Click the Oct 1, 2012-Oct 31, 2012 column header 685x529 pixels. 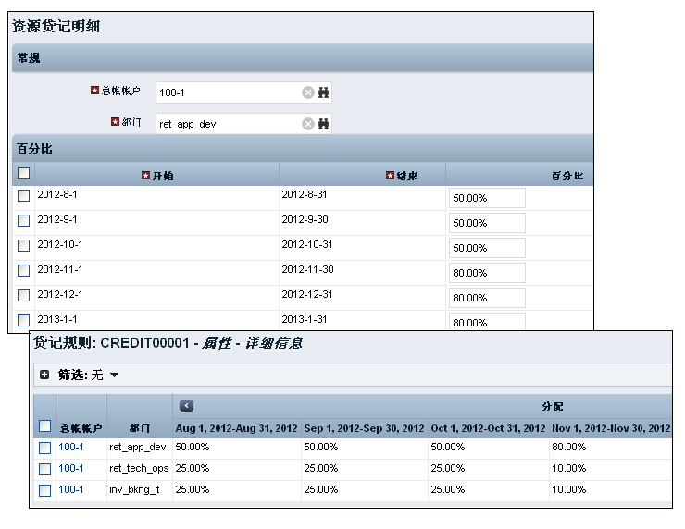pos(488,428)
